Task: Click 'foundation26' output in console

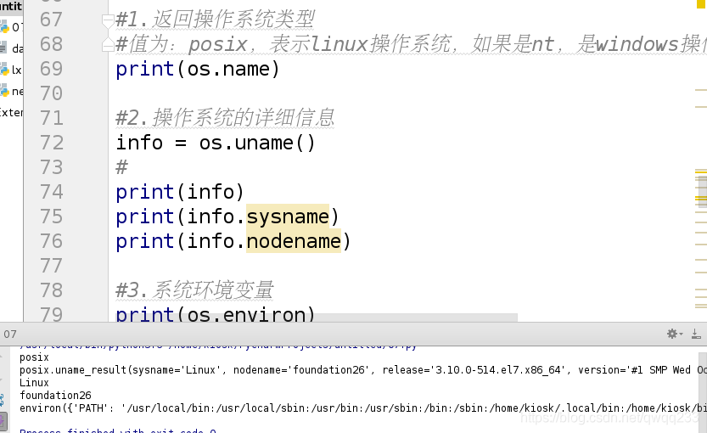Action: pyautogui.click(x=55, y=396)
